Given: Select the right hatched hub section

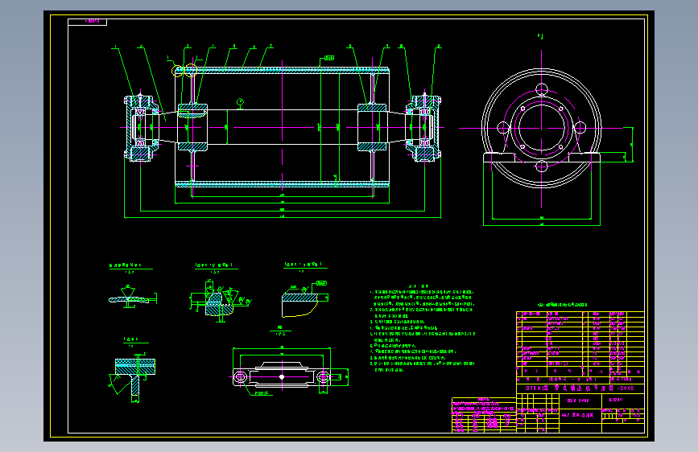Looking at the screenshot, I should tap(372, 128).
